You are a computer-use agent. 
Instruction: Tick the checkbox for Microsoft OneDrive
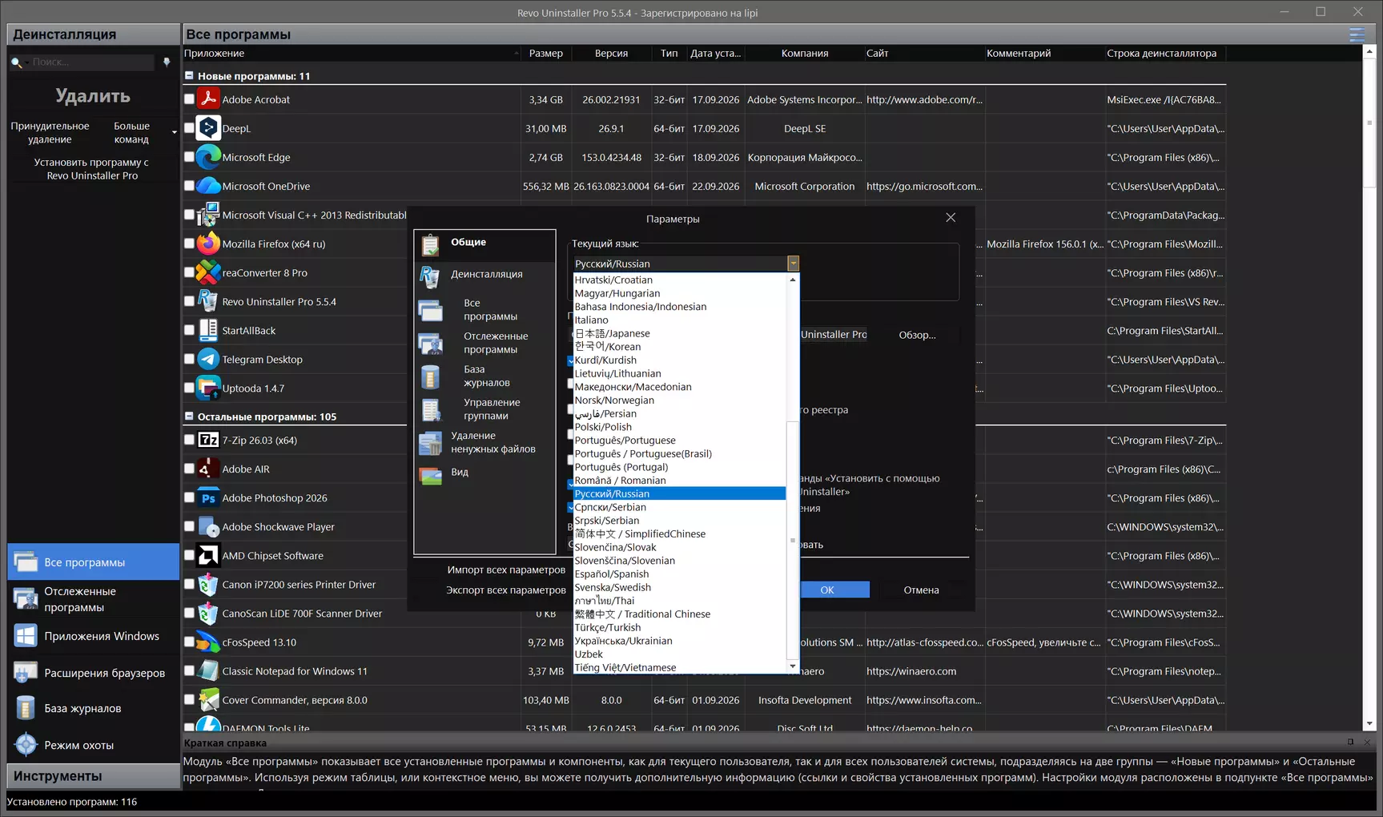coord(189,186)
